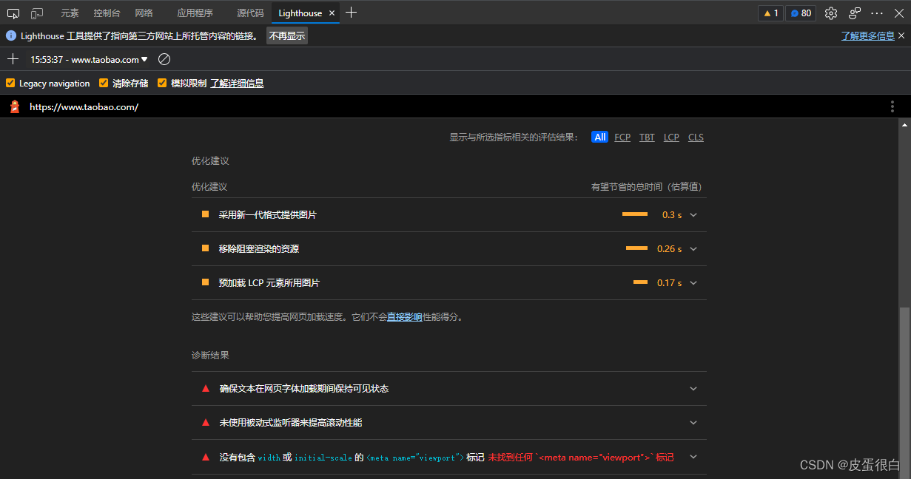Toggle device emulation icon
The height and width of the screenshot is (479, 911).
point(37,13)
